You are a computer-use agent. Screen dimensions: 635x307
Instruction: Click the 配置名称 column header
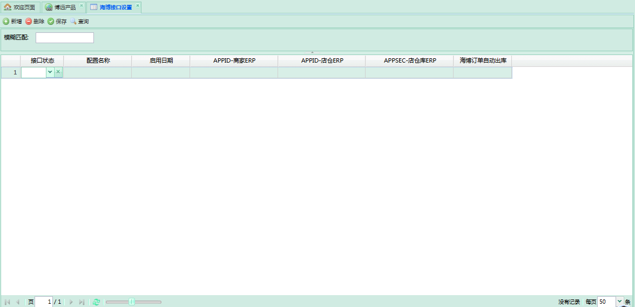[x=98, y=60]
